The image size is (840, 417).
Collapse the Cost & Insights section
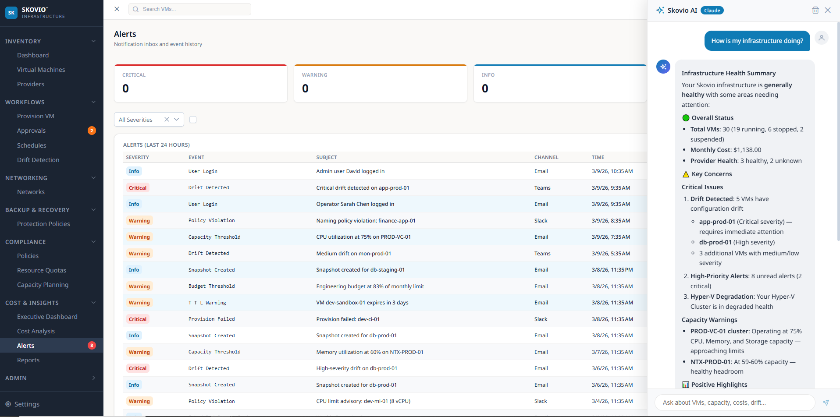[x=93, y=303]
